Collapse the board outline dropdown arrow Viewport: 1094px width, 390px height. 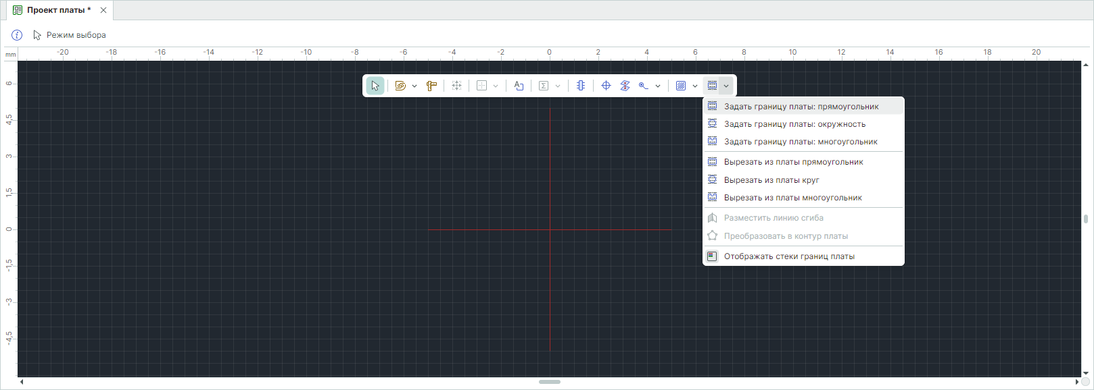point(726,86)
